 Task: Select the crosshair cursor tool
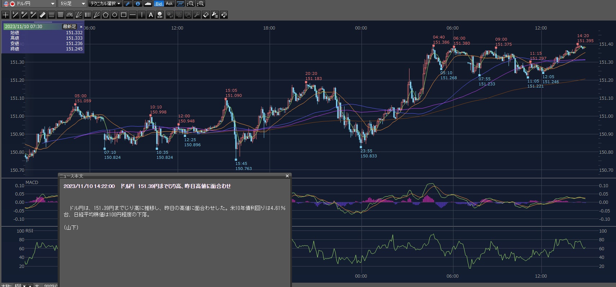[5, 15]
